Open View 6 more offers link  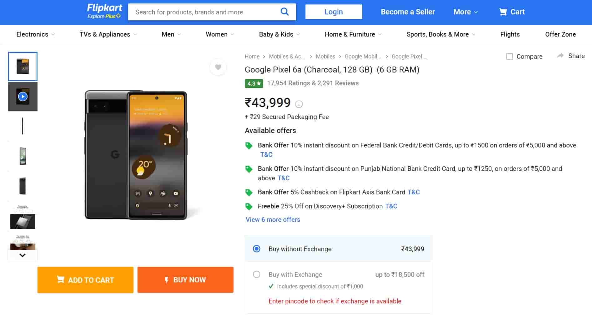click(x=273, y=220)
